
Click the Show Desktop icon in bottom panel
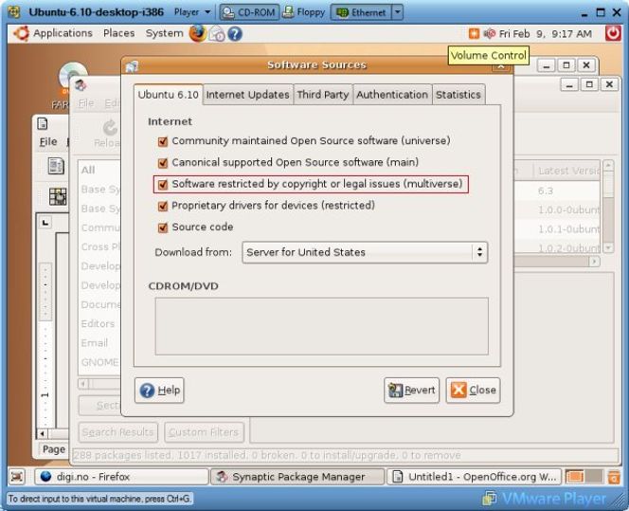click(x=16, y=477)
